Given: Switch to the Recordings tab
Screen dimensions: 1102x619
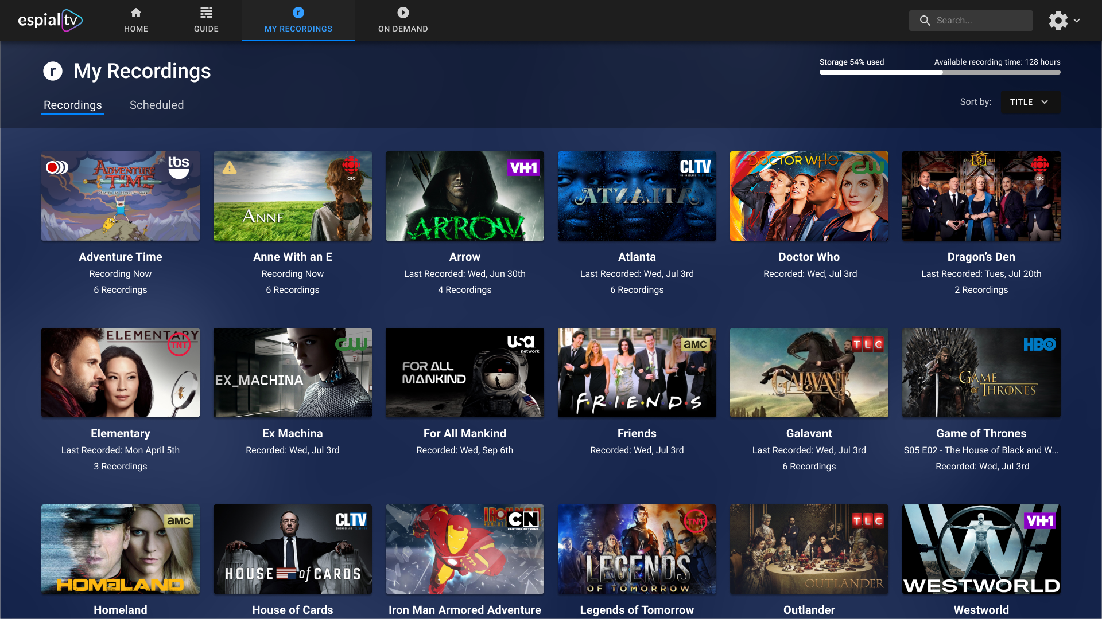Looking at the screenshot, I should click(x=73, y=105).
